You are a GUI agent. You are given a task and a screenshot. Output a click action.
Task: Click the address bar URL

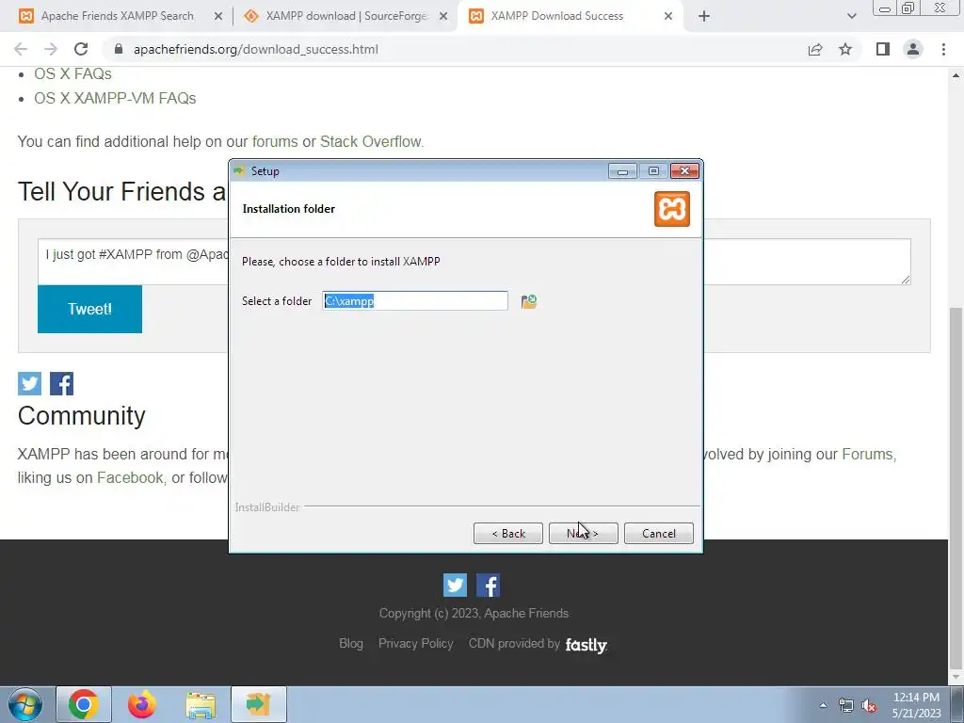pyautogui.click(x=256, y=49)
